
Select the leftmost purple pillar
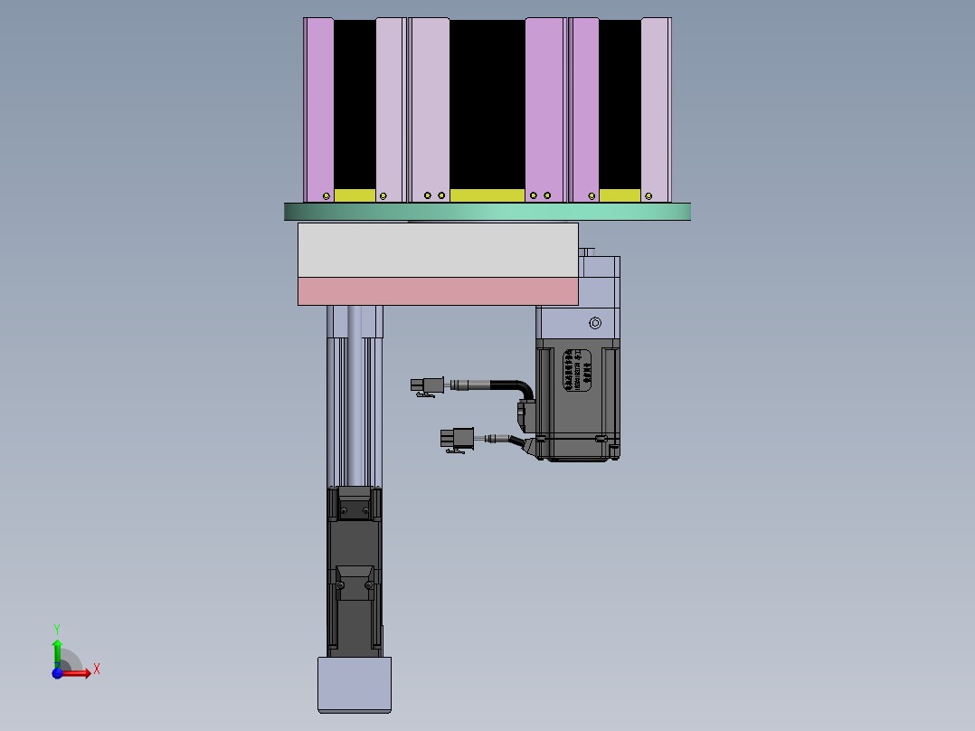click(319, 109)
